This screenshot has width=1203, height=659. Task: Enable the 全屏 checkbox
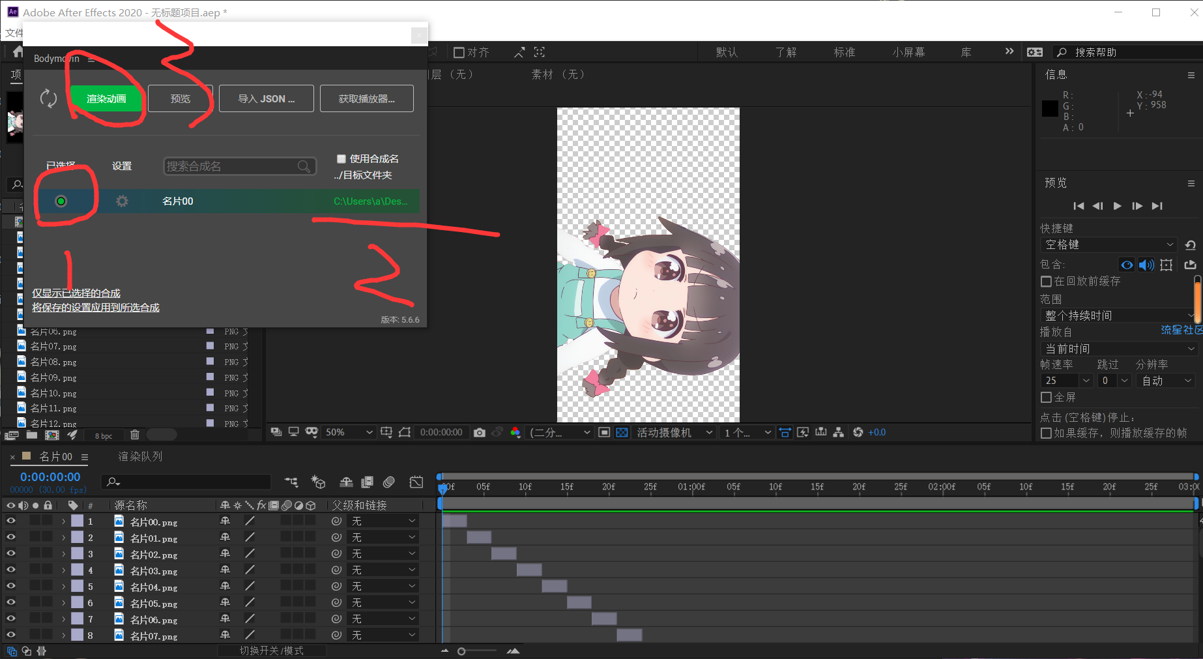(x=1046, y=397)
